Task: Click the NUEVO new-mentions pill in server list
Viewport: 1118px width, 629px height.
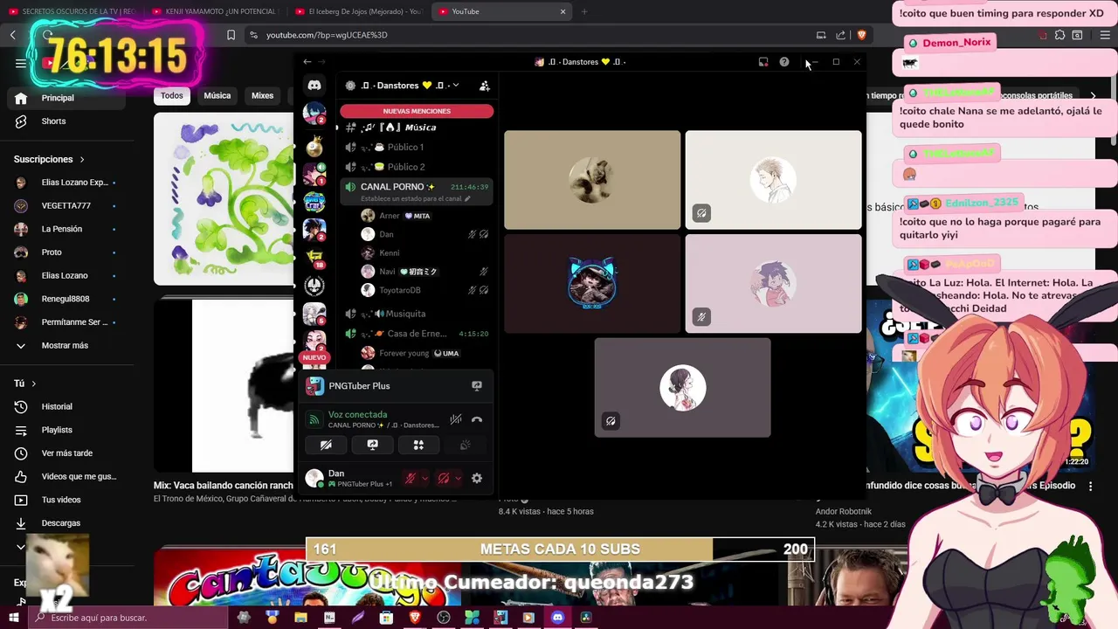Action: (x=314, y=357)
